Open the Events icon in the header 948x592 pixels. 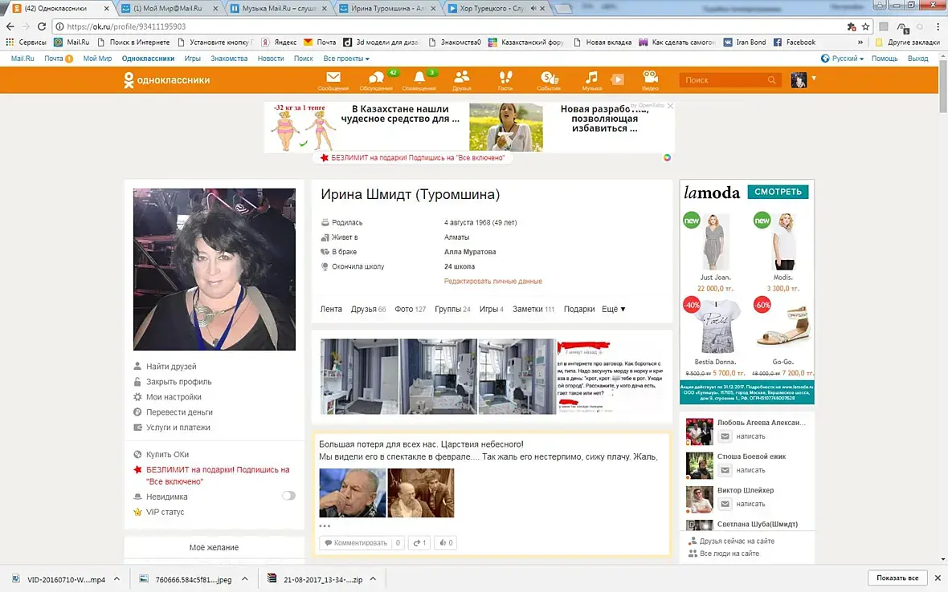549,80
